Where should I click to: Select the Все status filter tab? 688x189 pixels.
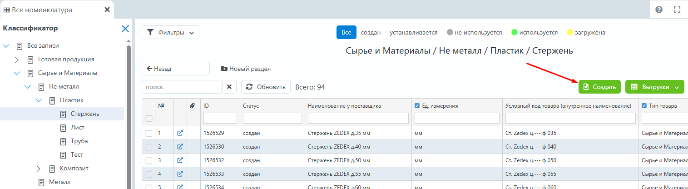(346, 32)
